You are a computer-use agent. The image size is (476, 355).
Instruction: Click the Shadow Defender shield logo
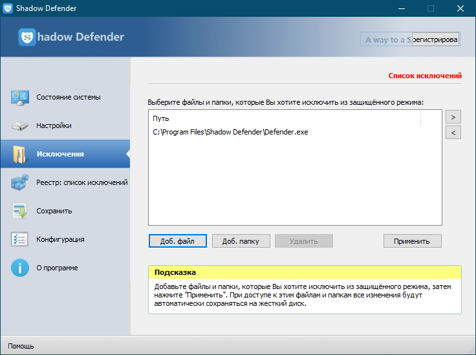(27, 37)
